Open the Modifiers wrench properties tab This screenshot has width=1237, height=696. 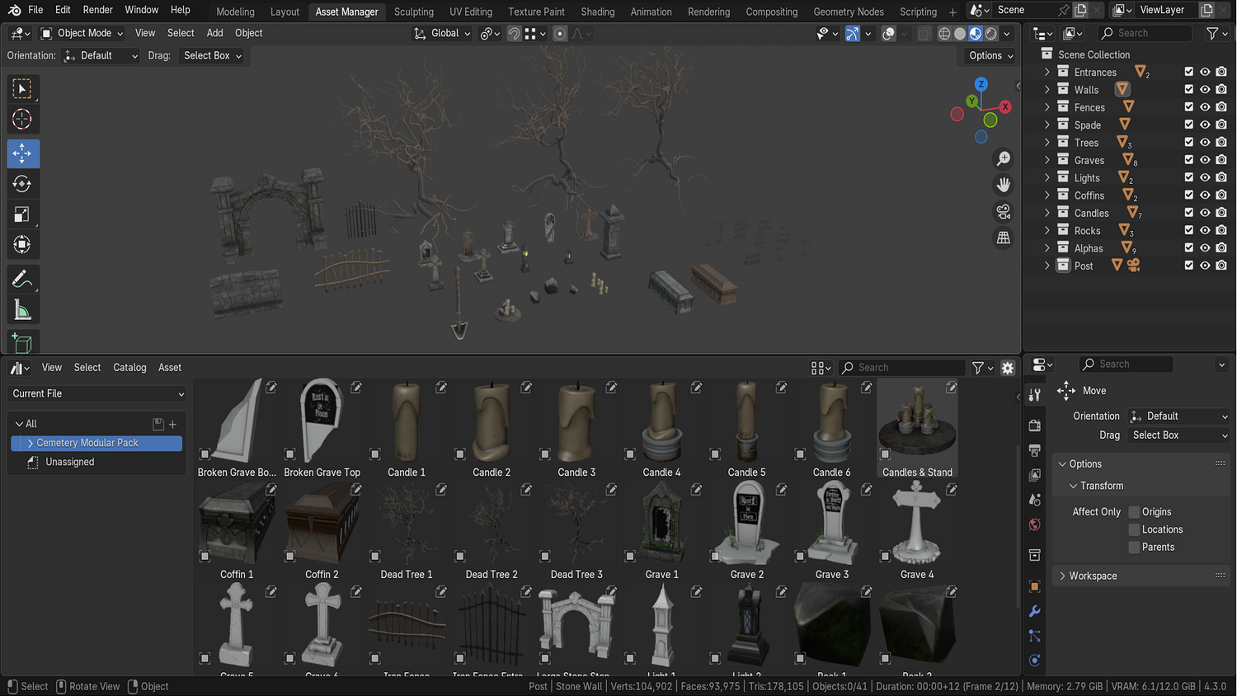coord(1035,611)
